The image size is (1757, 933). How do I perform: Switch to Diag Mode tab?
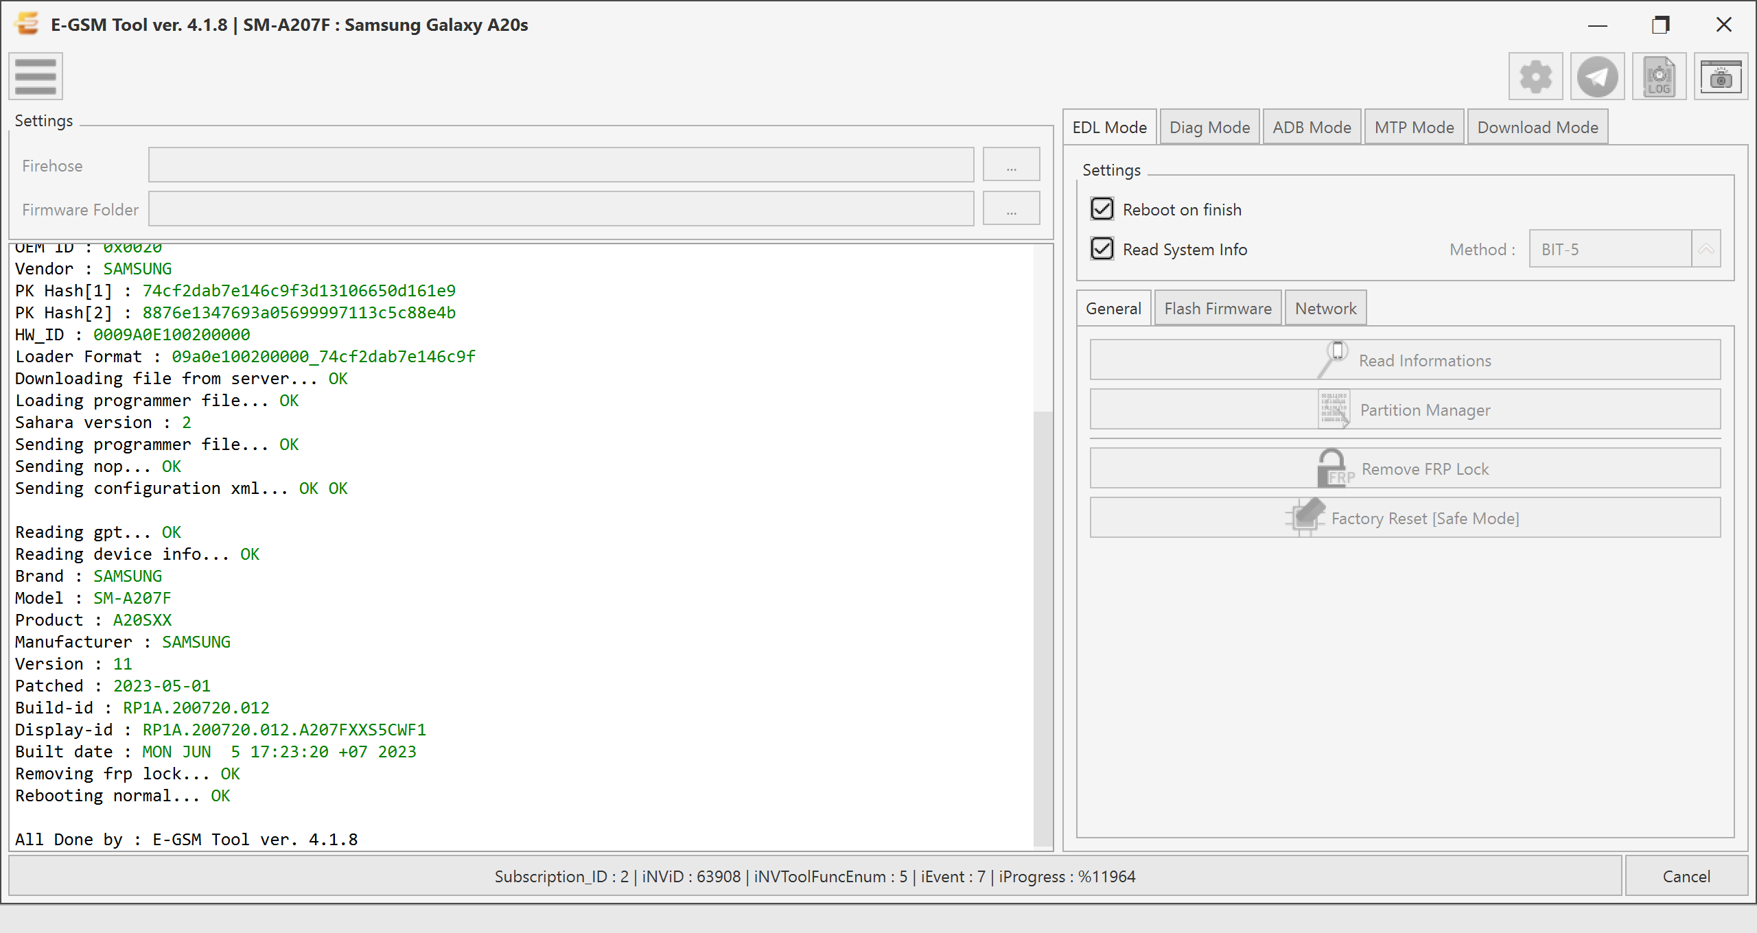coord(1210,128)
